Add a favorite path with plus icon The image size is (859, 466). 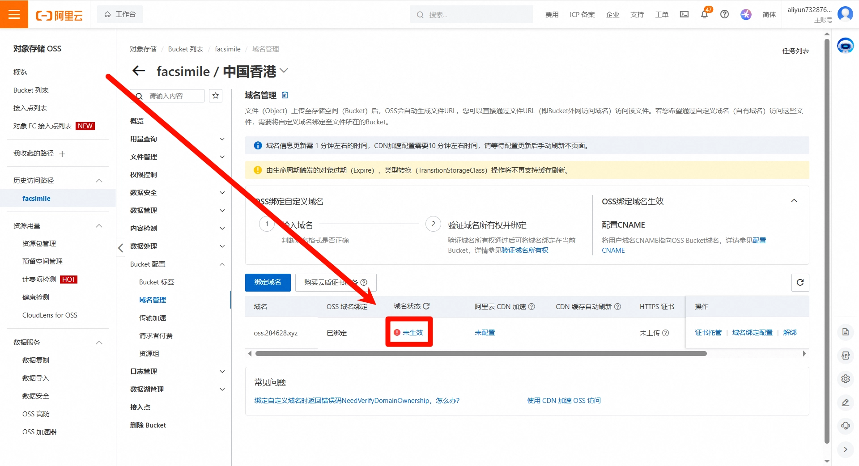(x=62, y=154)
